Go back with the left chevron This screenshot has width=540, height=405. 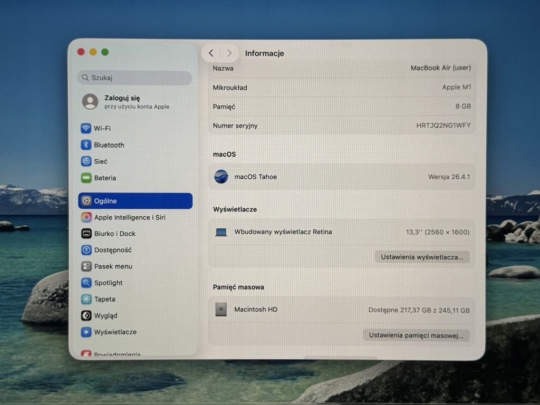click(211, 53)
